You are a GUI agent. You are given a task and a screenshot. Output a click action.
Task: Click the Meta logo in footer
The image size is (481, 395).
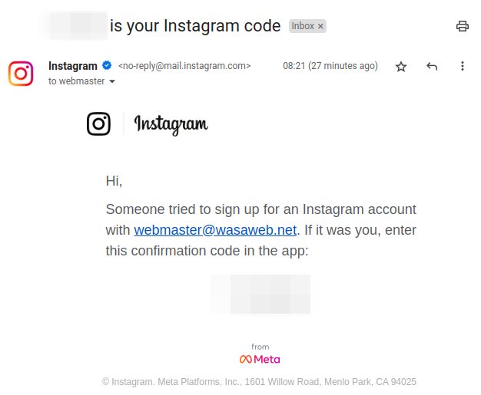point(260,359)
